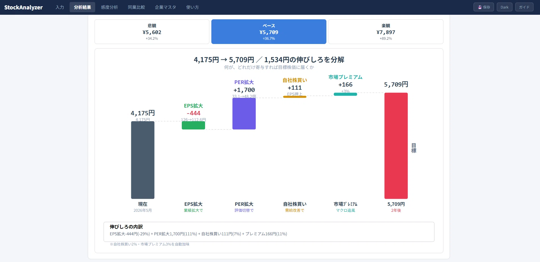The image size is (540, 262).
Task: Click the マクロ追風 axis sublabel
Action: tap(345, 210)
